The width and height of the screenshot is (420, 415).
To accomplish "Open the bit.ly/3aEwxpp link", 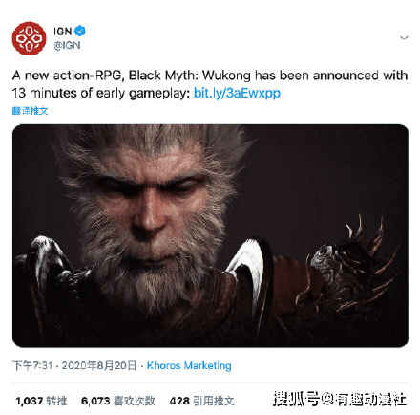I will (x=237, y=93).
